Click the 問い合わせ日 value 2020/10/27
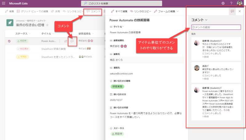Image resolution: width=246 pixels, height=140 pixels. [x=116, y=100]
